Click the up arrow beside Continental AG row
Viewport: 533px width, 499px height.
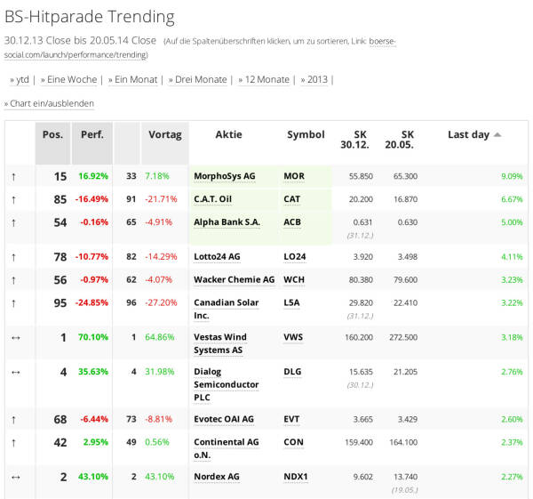point(13,442)
